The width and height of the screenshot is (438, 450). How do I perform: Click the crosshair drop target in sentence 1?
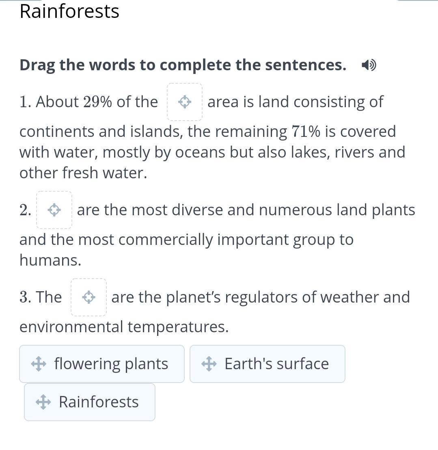click(185, 102)
